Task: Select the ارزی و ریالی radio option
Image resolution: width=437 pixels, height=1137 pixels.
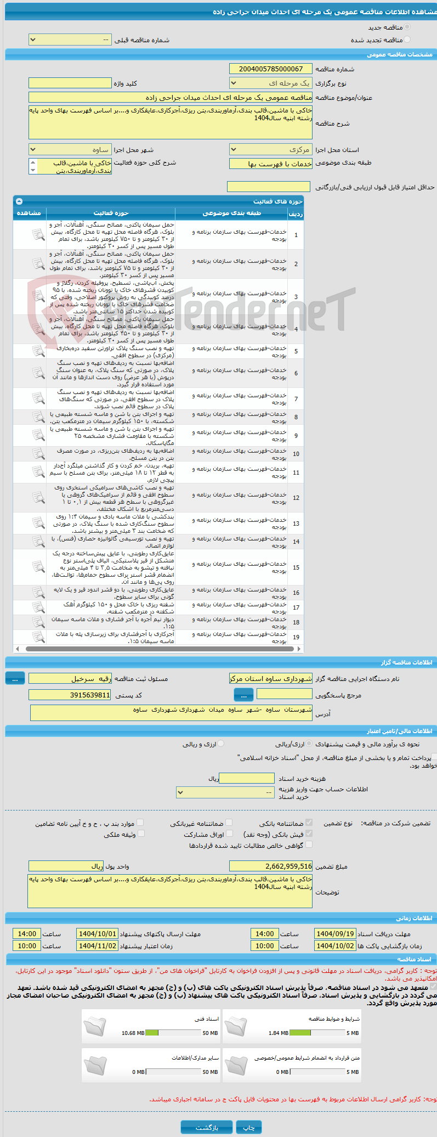Action: pyautogui.click(x=221, y=744)
